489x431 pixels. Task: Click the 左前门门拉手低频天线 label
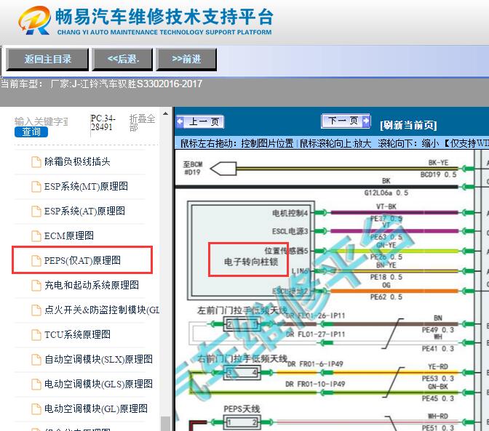click(242, 310)
